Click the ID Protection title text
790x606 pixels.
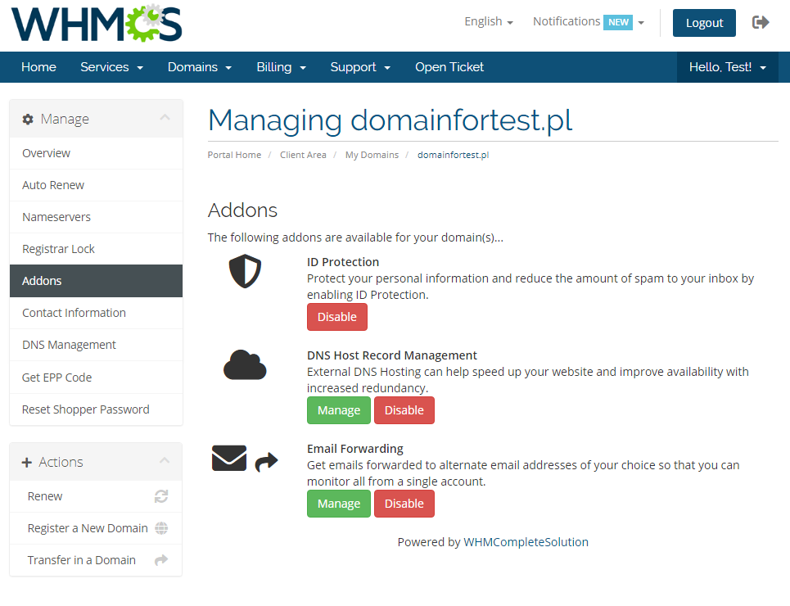coord(343,262)
